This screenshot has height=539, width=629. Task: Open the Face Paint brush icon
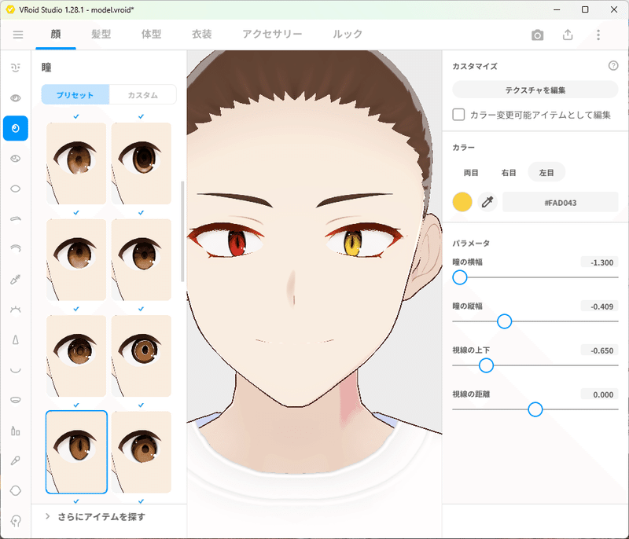16,460
